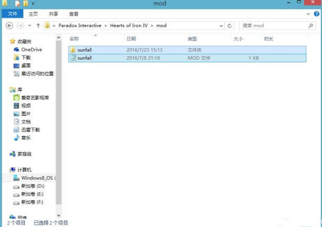Open the OneDrive location in sidebar
The image size is (322, 227).
click(31, 49)
